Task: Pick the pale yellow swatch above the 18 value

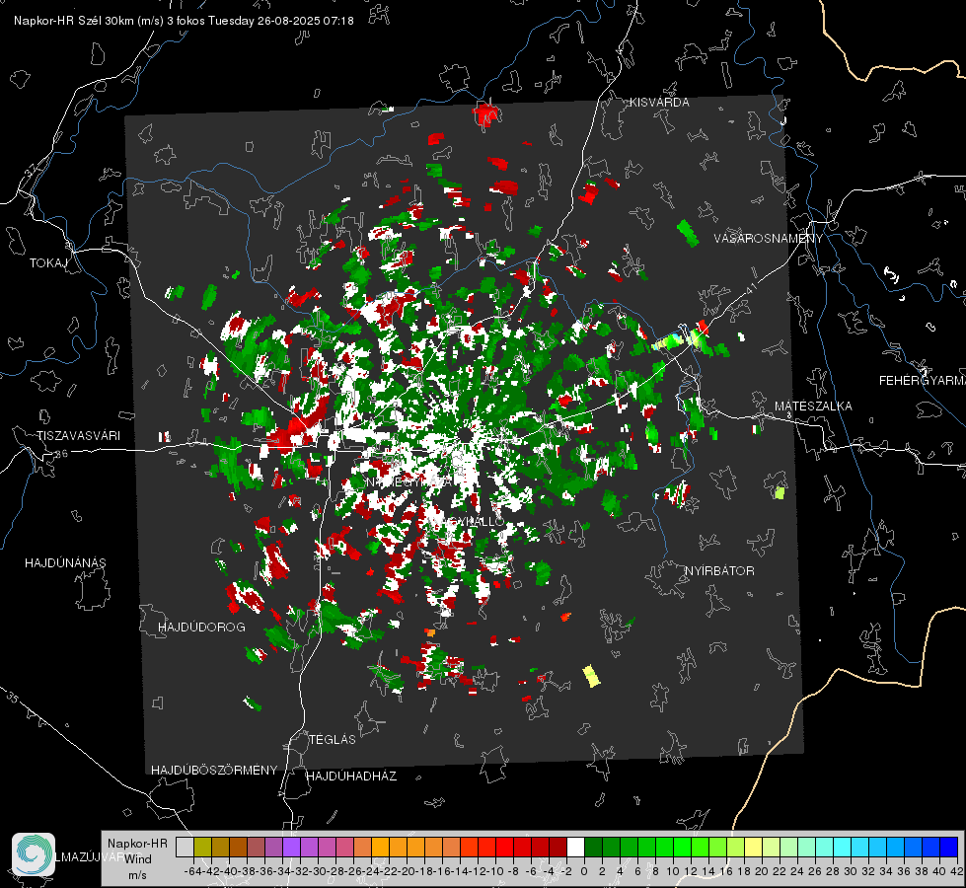Action: (753, 847)
